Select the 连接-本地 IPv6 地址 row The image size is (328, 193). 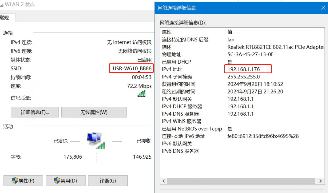pos(183,136)
